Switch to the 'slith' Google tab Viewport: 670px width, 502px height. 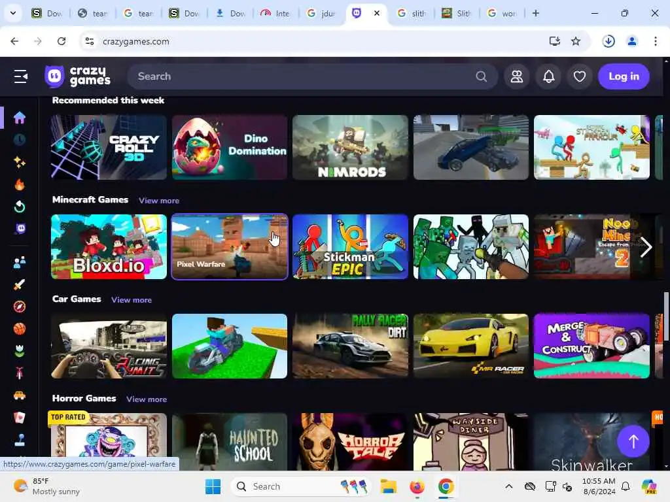412,13
